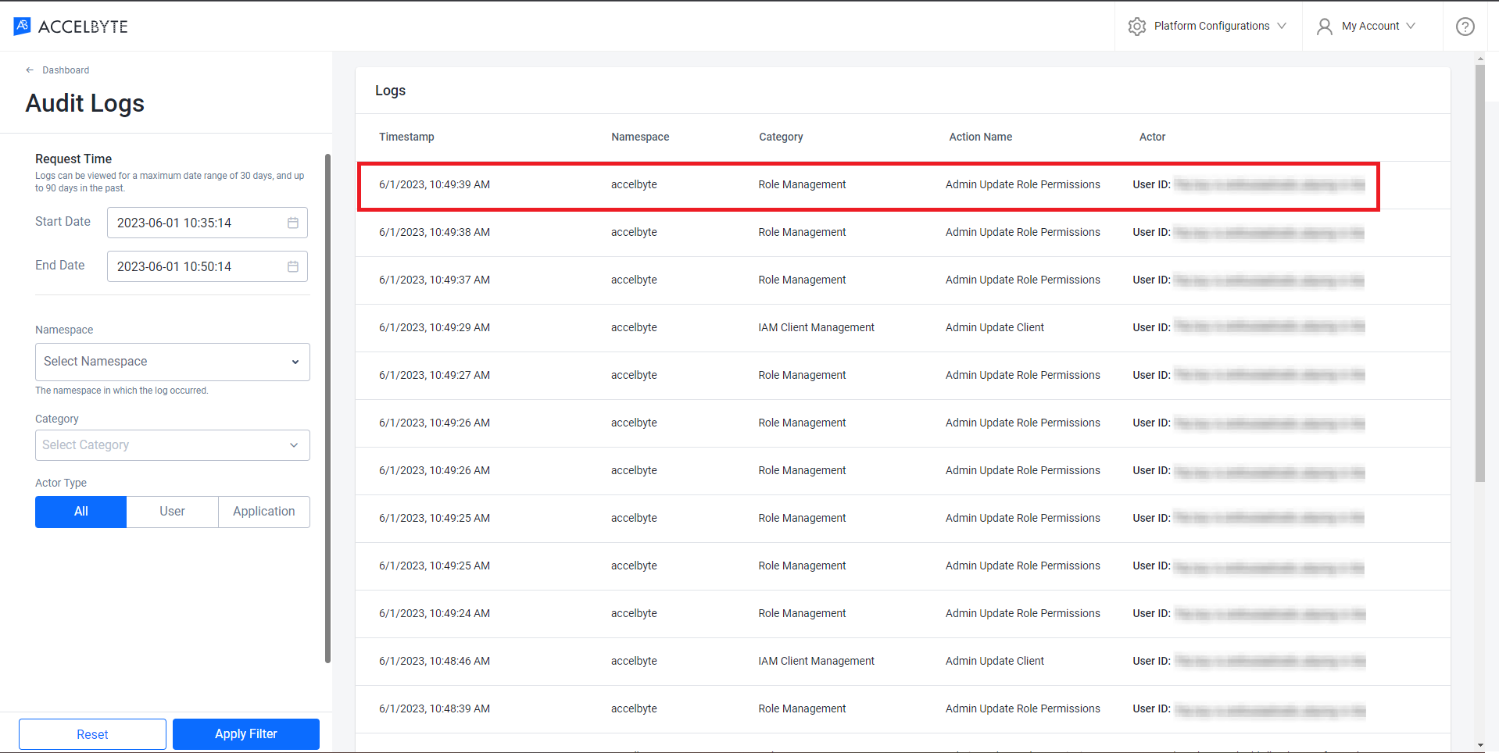Go back to Dashboard link
Screen dimensions: 1499x753
66,70
